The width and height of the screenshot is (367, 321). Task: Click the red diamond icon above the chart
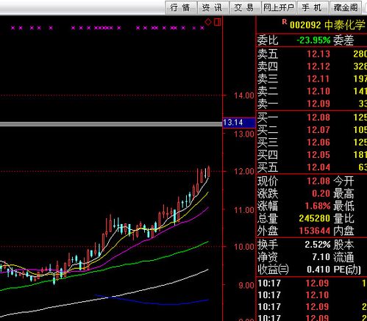208,22
